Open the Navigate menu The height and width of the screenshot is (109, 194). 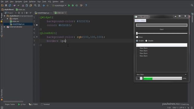pos(18,2)
